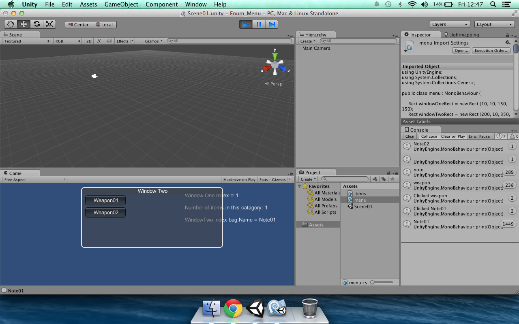519x324 pixels.
Task: Toggle Error Pause in Console
Action: (x=479, y=136)
